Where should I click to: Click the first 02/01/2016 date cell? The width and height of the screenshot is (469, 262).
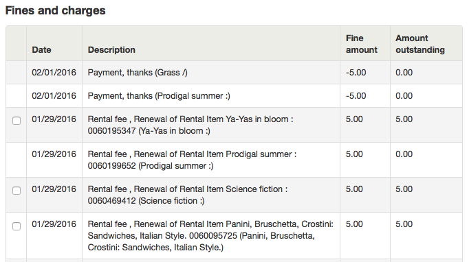(54, 73)
